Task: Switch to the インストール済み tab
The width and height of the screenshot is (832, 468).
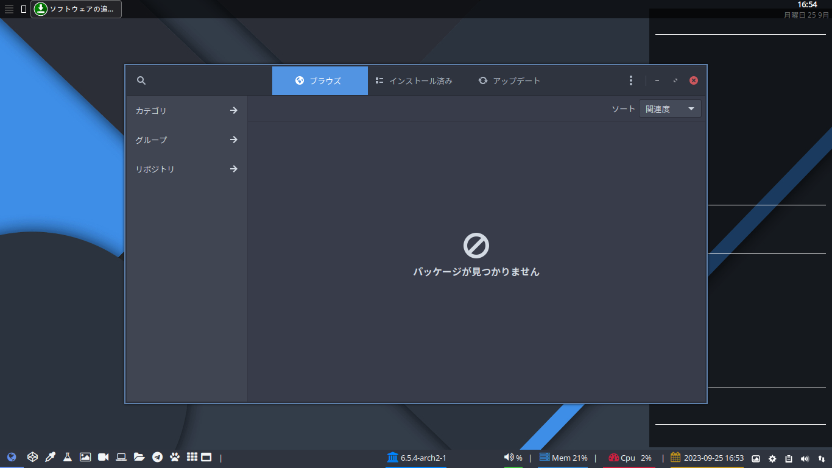Action: click(x=415, y=80)
